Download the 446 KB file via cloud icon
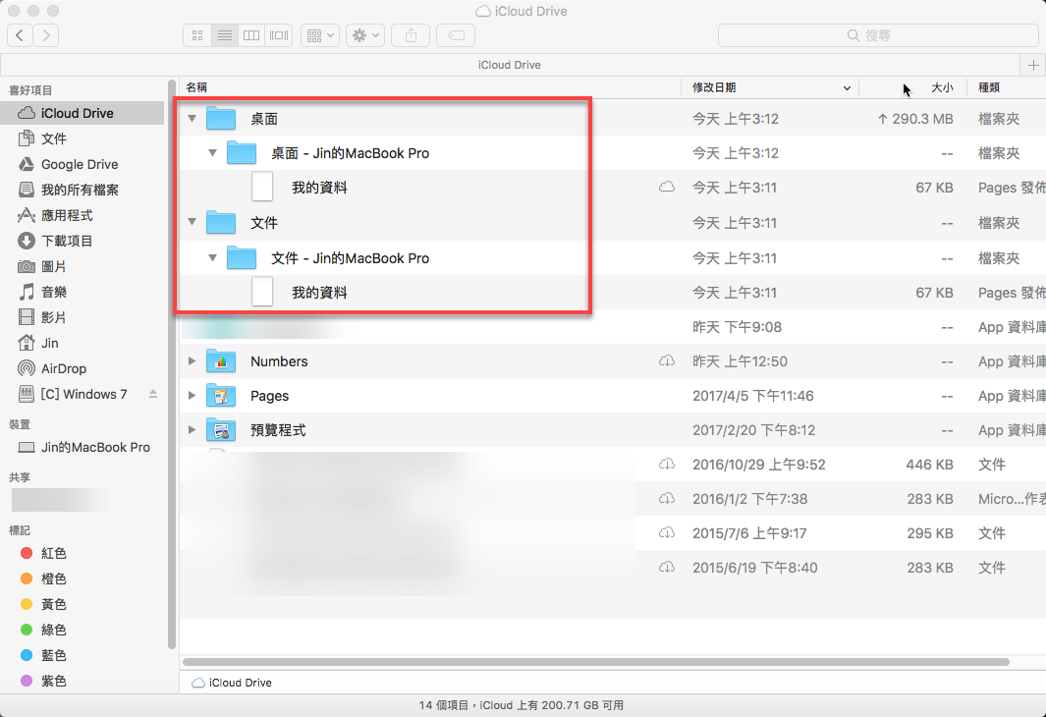 tap(667, 465)
